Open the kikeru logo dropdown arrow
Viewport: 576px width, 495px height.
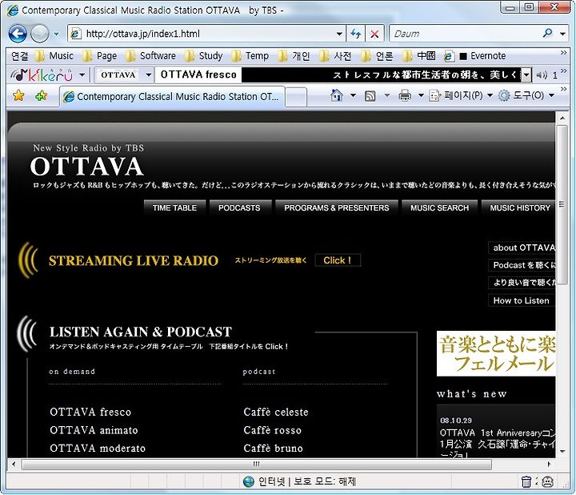point(82,75)
